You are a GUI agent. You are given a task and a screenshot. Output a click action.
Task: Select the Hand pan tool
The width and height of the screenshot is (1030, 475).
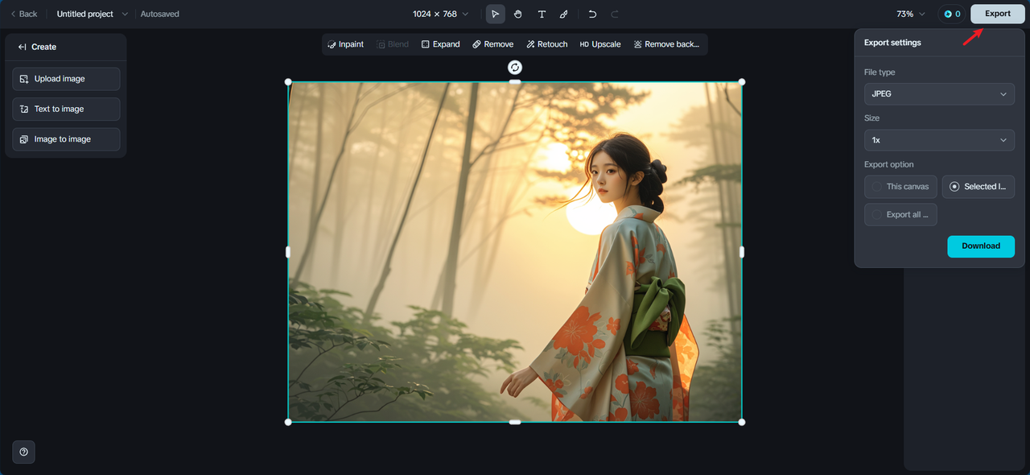click(x=518, y=14)
